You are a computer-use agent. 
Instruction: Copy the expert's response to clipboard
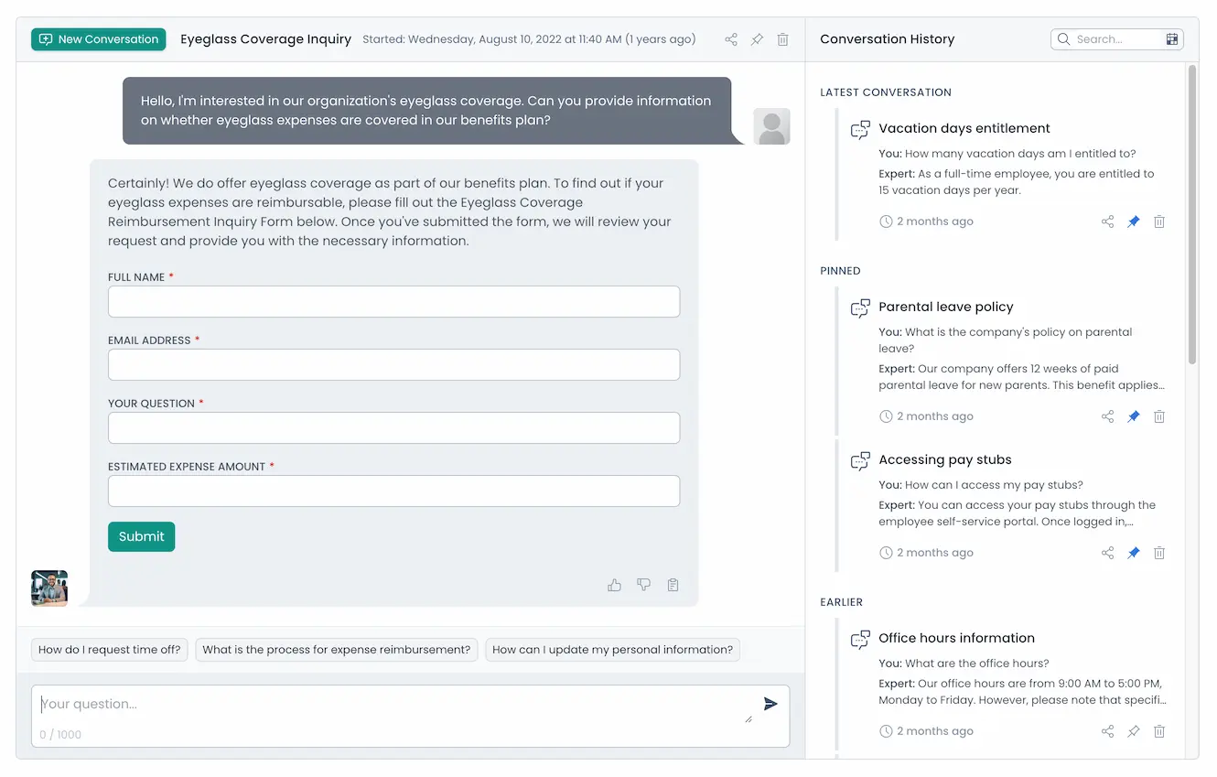click(673, 584)
